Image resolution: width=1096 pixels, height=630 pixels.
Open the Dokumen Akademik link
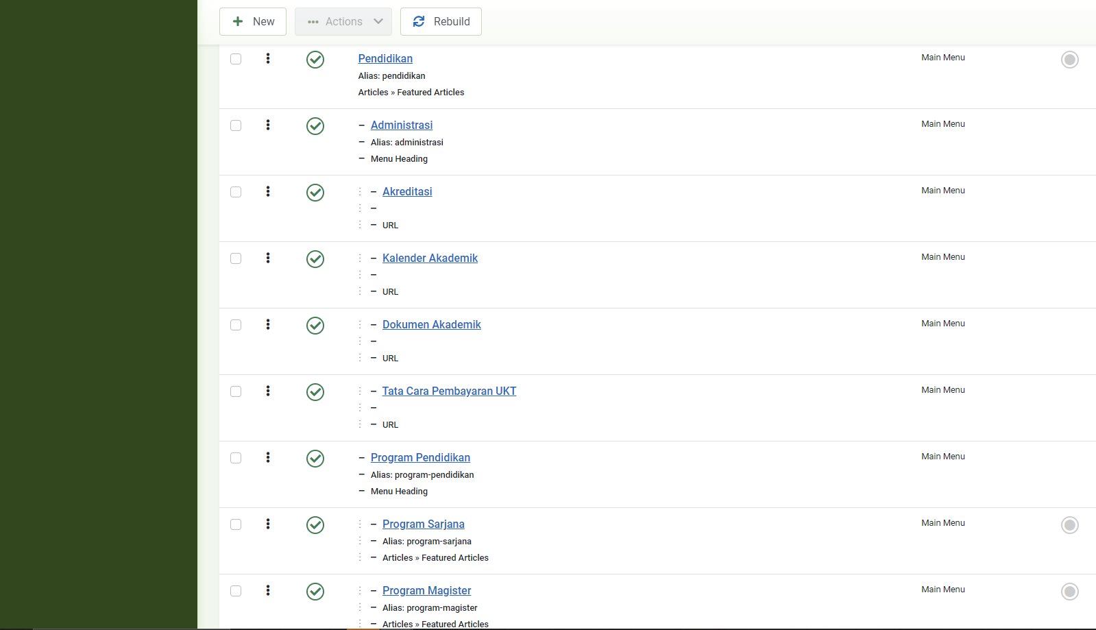432,324
